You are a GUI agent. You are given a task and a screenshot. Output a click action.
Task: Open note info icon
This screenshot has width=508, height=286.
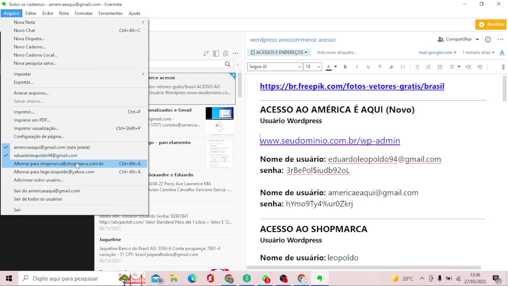tap(488, 39)
